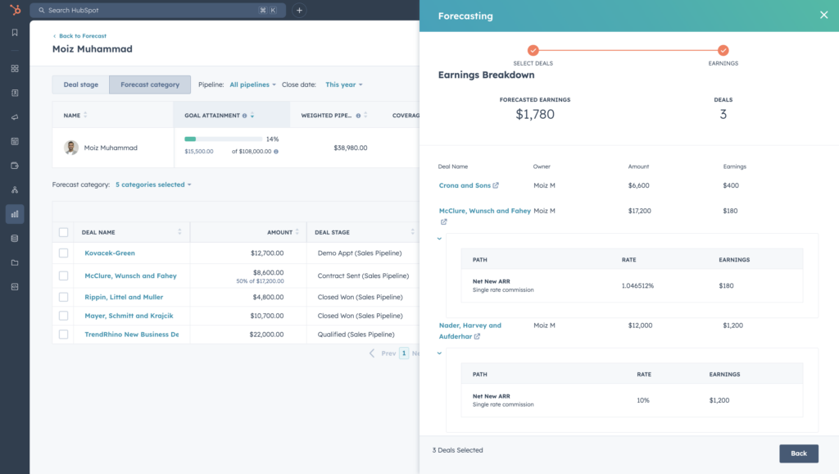Check the Kovacek-Green deal checkbox
Viewport: 839px width, 474px height.
tap(63, 253)
